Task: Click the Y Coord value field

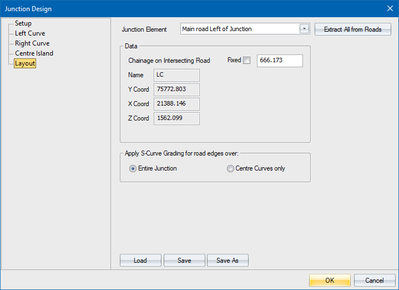Action: click(177, 89)
